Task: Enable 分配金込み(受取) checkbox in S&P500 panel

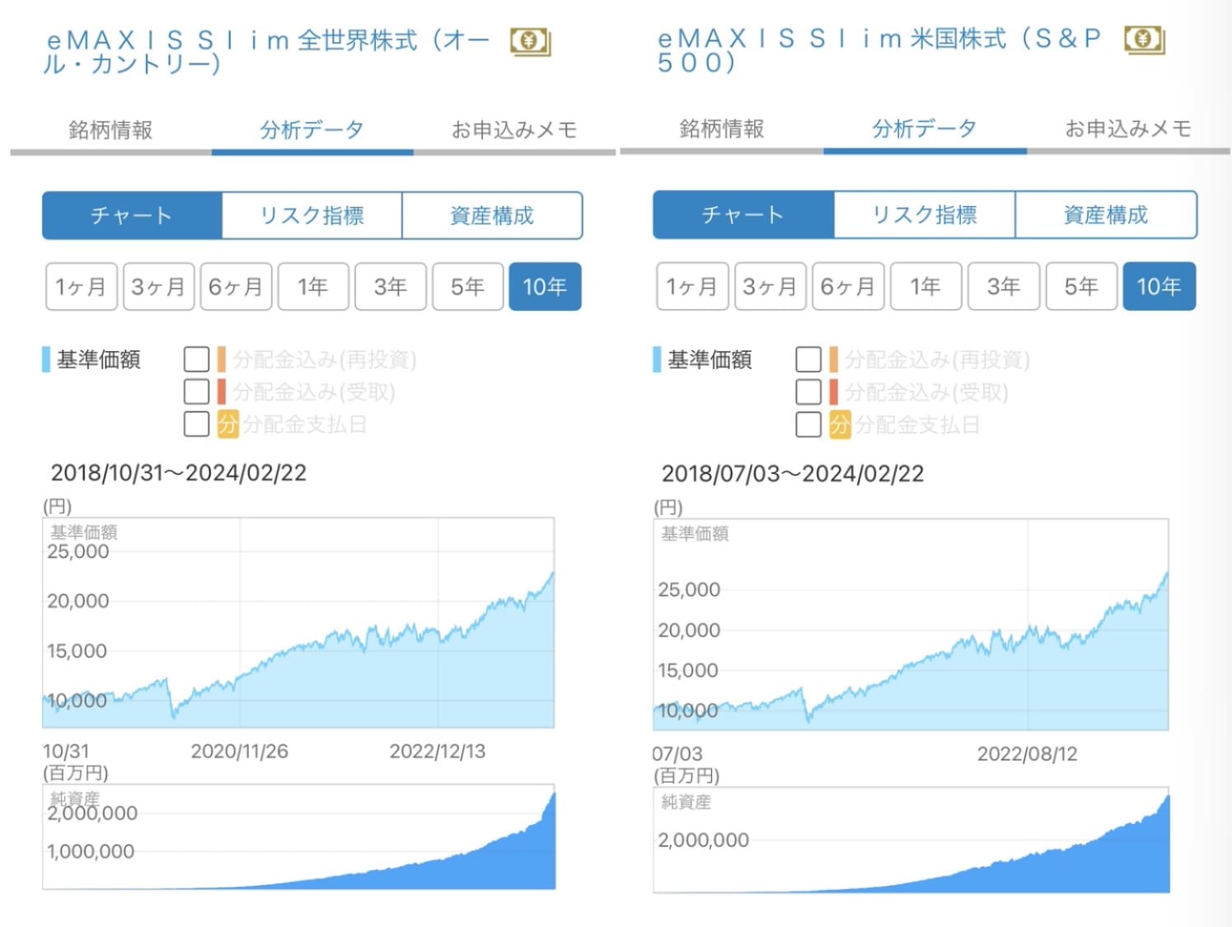Action: (x=808, y=392)
